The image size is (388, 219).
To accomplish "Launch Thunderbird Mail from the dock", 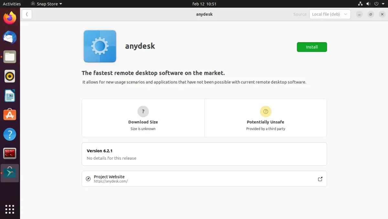I will click(x=10, y=37).
